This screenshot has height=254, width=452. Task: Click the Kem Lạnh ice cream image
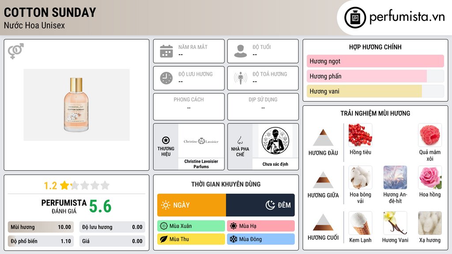360,223
